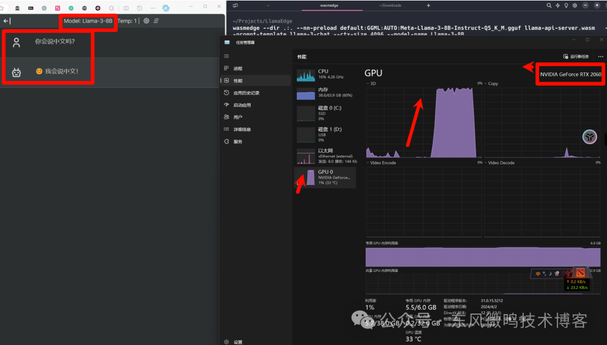Select 内存 memory performance entry
Screen dimensions: 607x345
(325, 93)
